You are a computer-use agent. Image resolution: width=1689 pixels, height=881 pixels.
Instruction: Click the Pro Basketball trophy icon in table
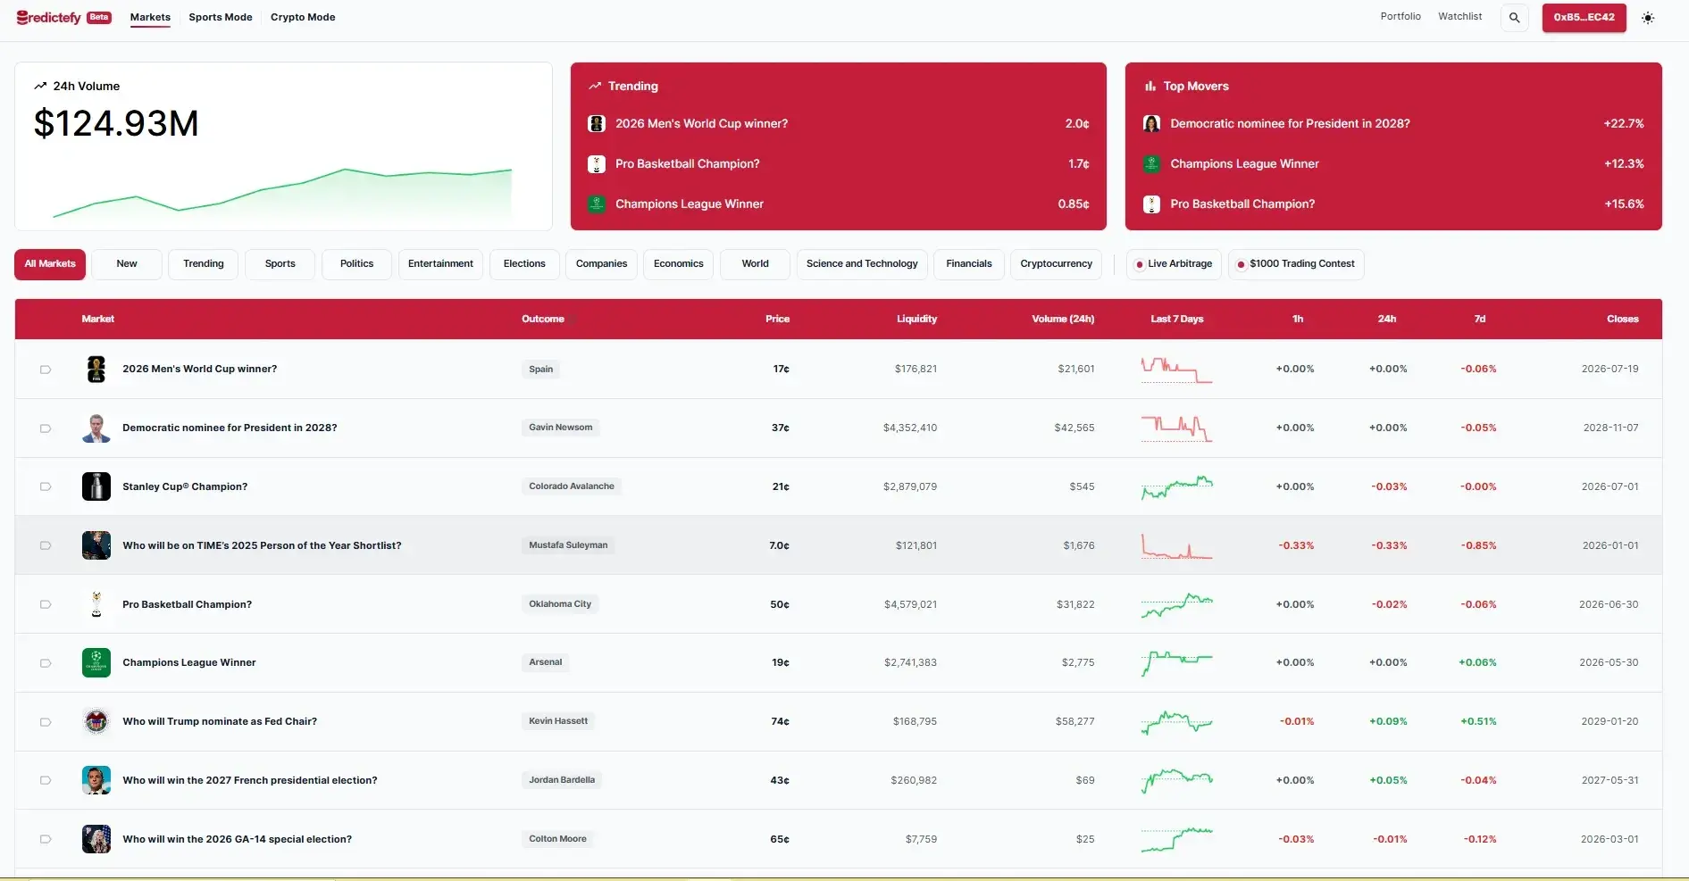(x=96, y=604)
